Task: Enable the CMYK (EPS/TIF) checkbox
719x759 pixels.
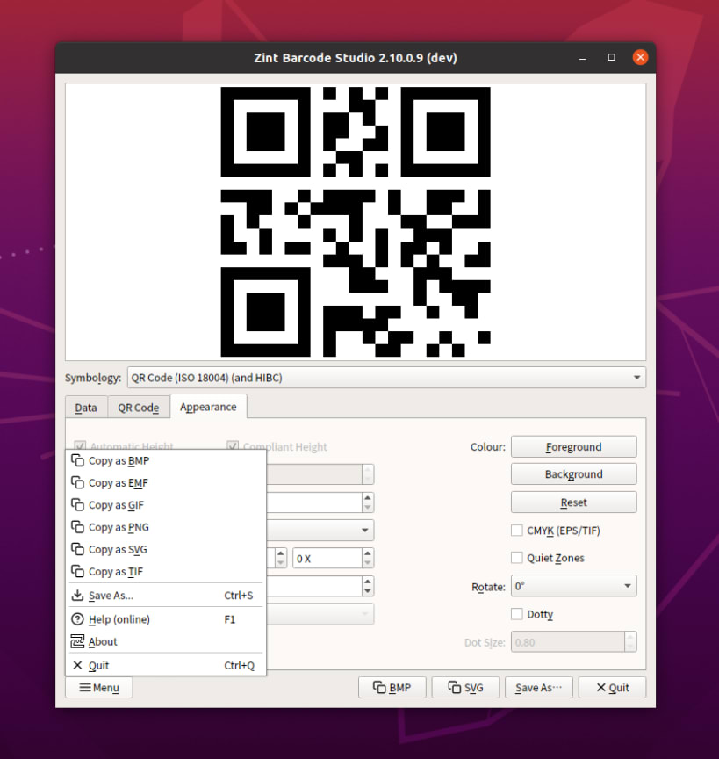Action: point(517,531)
